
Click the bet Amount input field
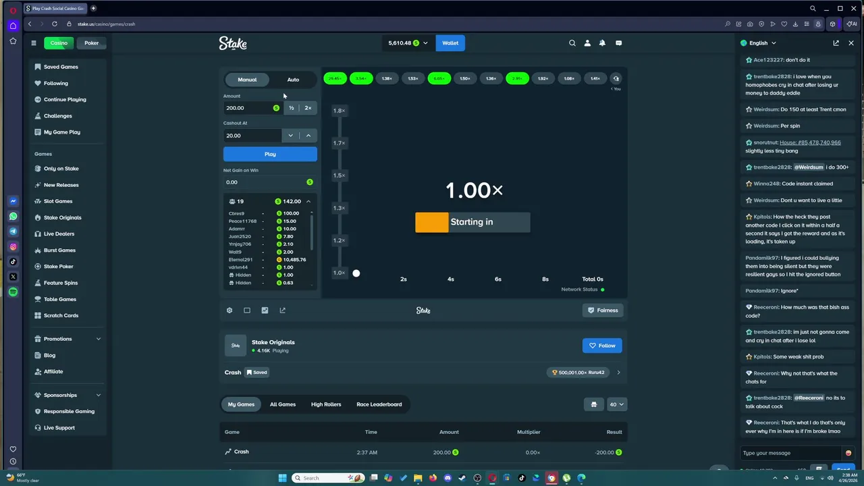point(253,108)
